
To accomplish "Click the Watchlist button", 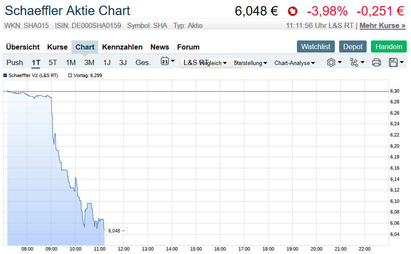I will click(x=316, y=46).
